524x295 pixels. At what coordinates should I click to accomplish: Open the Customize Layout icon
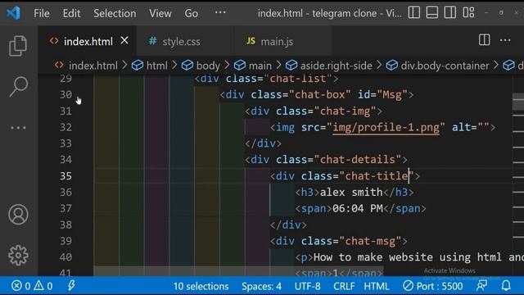[468, 13]
